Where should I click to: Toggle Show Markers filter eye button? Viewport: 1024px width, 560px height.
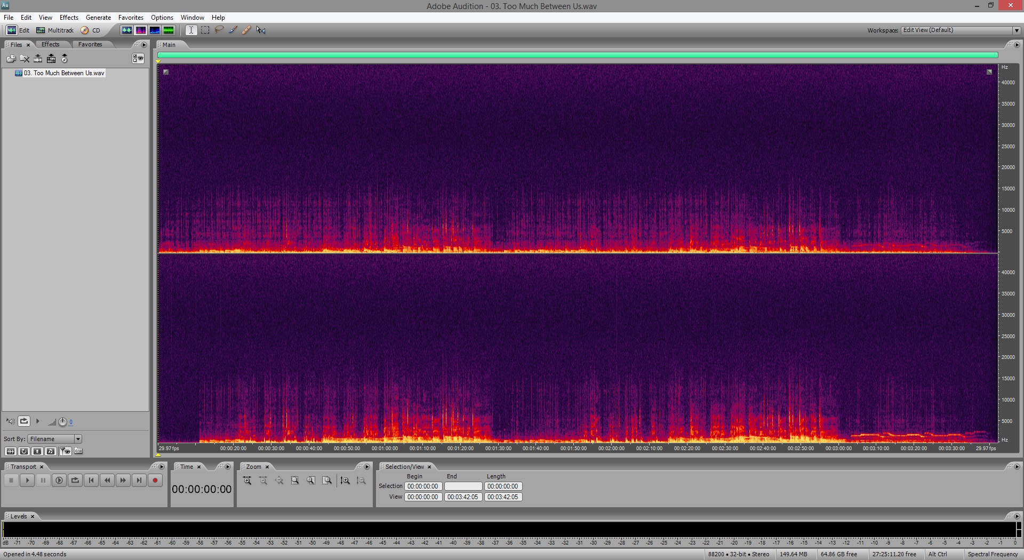65,451
